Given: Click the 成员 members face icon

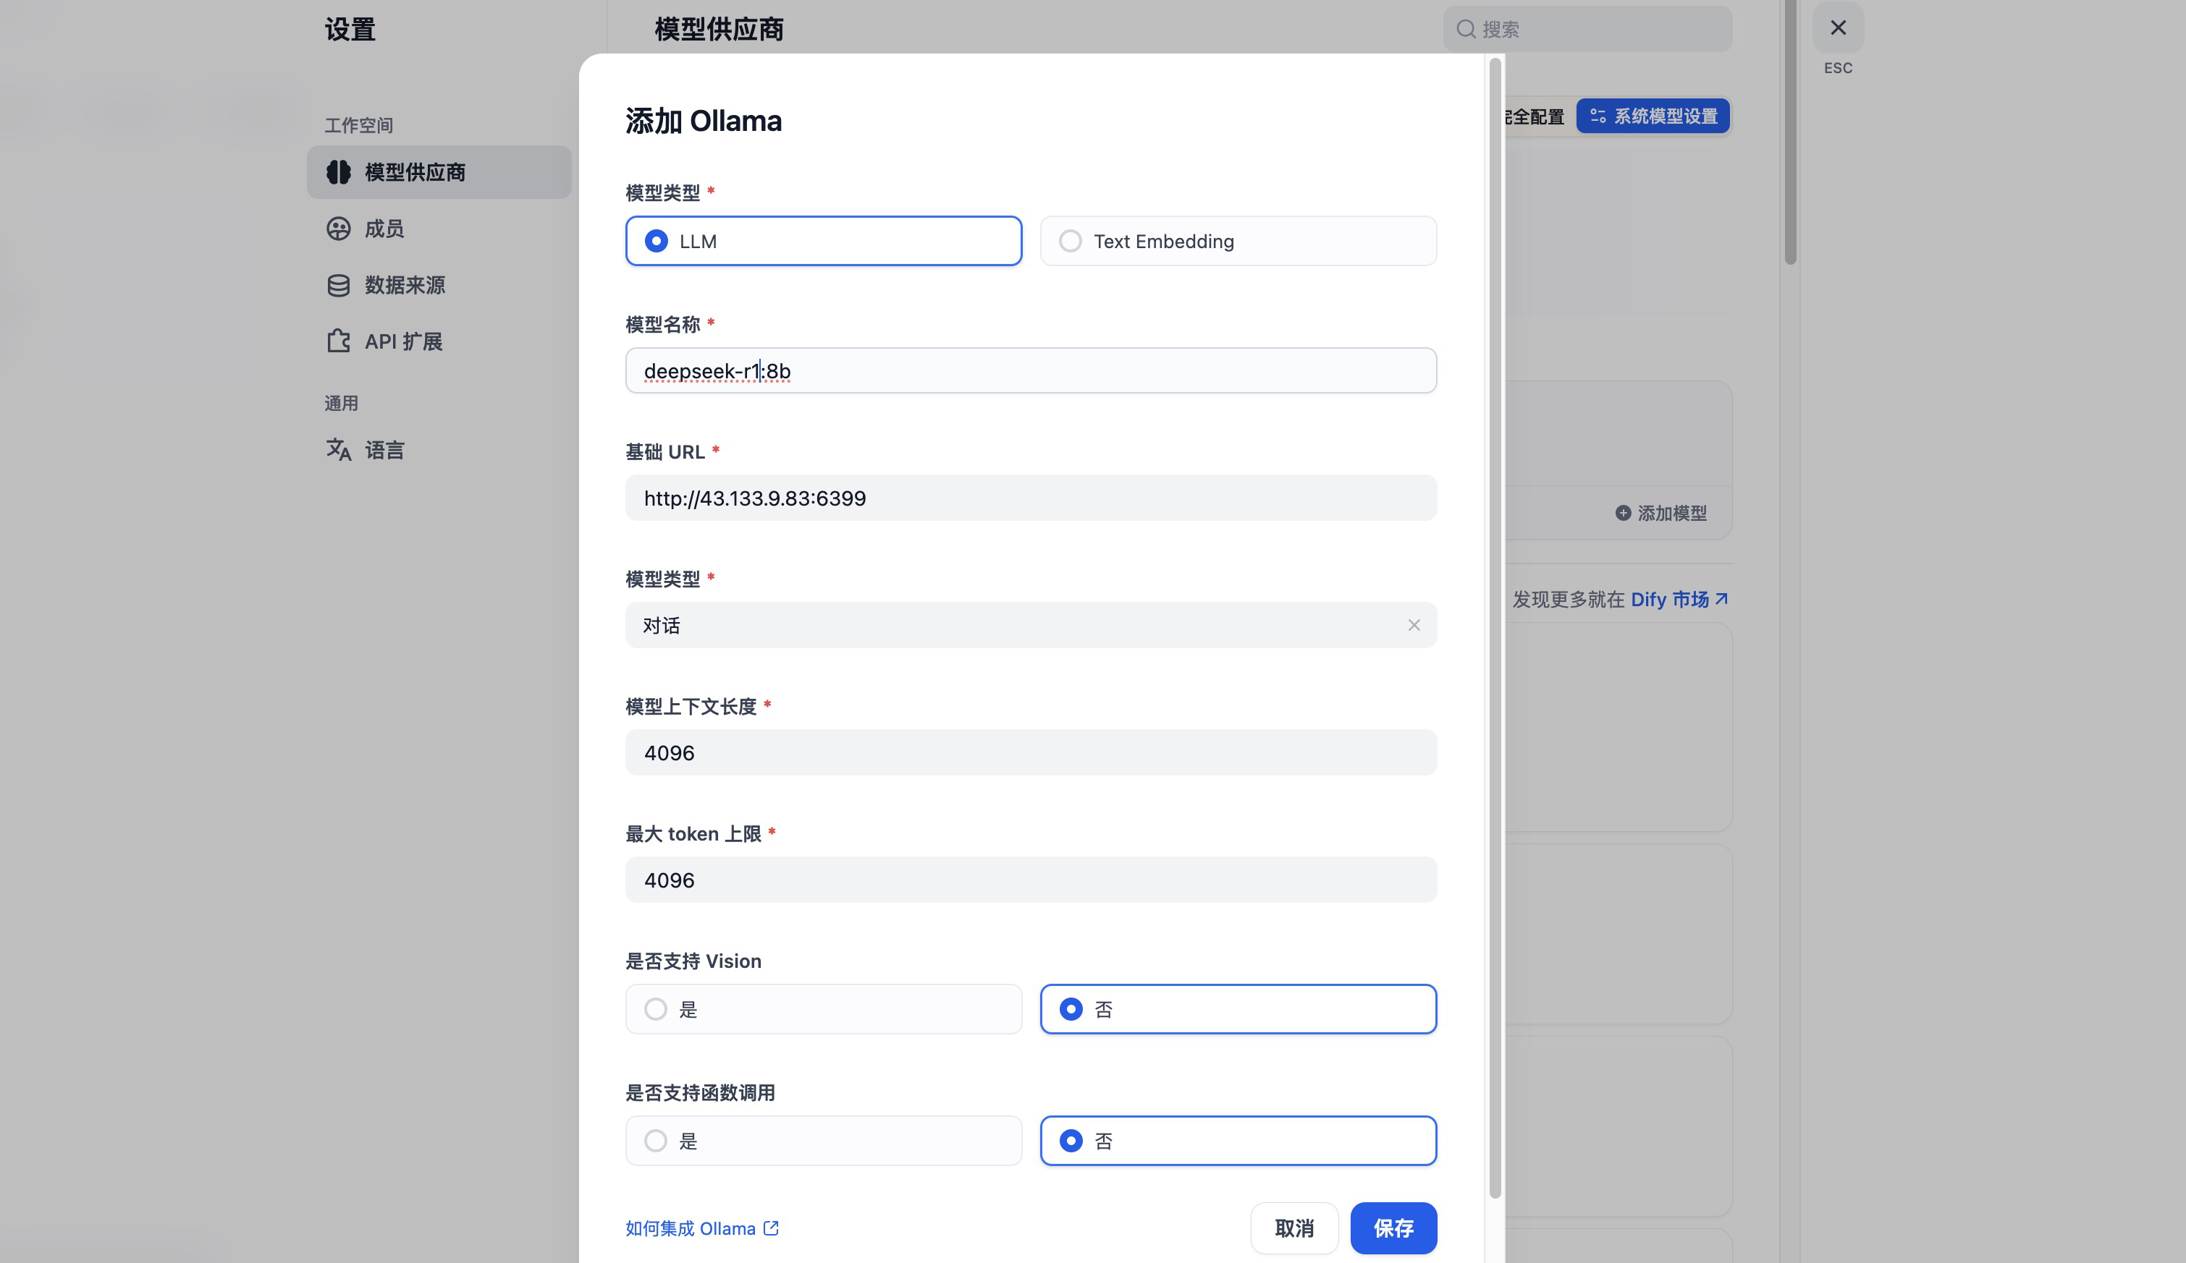Looking at the screenshot, I should coord(338,229).
